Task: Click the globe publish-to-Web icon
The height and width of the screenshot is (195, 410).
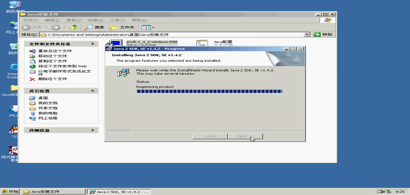Action: coord(32,66)
